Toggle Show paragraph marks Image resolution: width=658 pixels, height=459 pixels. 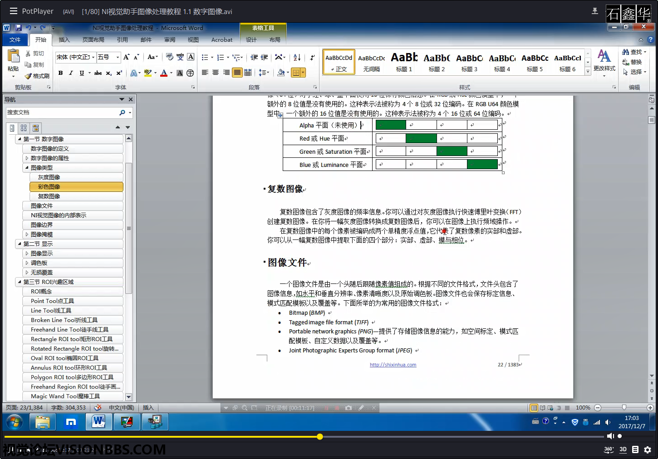(x=312, y=57)
